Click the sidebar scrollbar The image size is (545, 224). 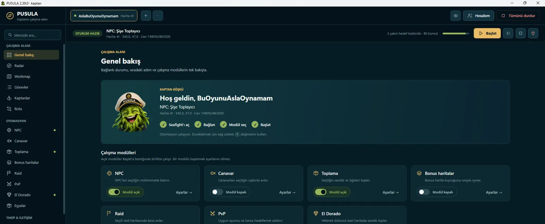(x=64, y=129)
